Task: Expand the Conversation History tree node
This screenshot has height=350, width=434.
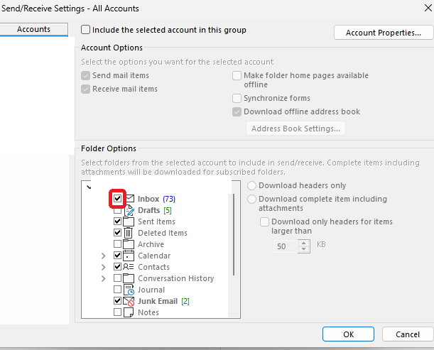Action: point(104,278)
